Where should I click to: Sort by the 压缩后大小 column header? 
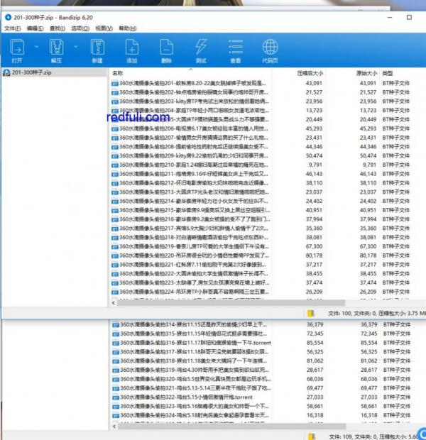(x=310, y=73)
